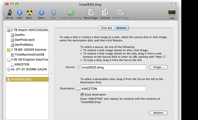Select the 2 TB Hitachi drive
Viewport: 198px width, 120px height.
pos(28,30)
